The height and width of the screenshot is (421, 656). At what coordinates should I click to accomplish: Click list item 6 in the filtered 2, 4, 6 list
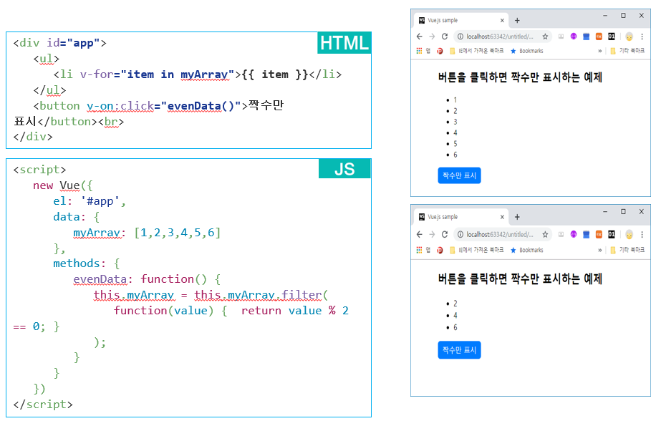point(455,327)
